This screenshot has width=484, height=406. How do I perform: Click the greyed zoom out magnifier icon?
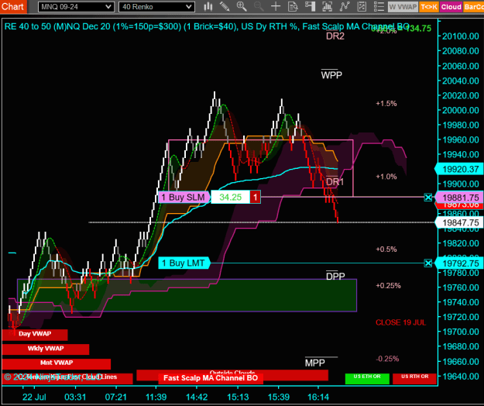pyautogui.click(x=259, y=6)
